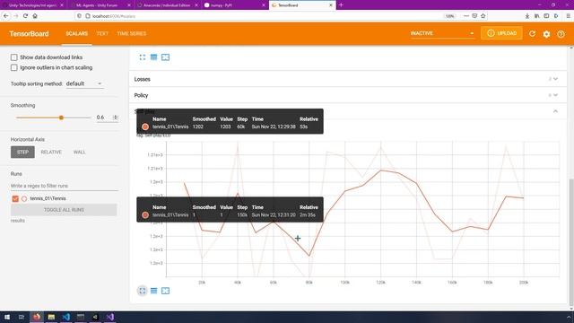Fit lower chart domain to data icon
This screenshot has width=574, height=323.
[x=165, y=291]
